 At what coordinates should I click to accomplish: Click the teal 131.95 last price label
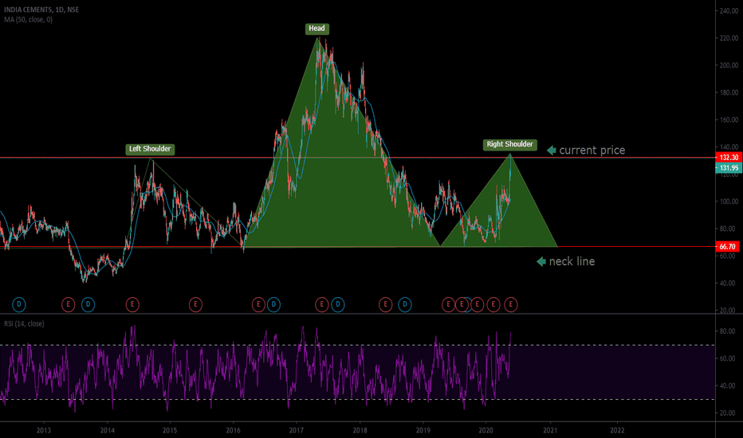(x=729, y=167)
